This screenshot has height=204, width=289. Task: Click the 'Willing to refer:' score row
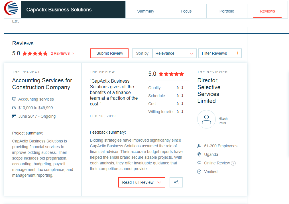coord(166,112)
